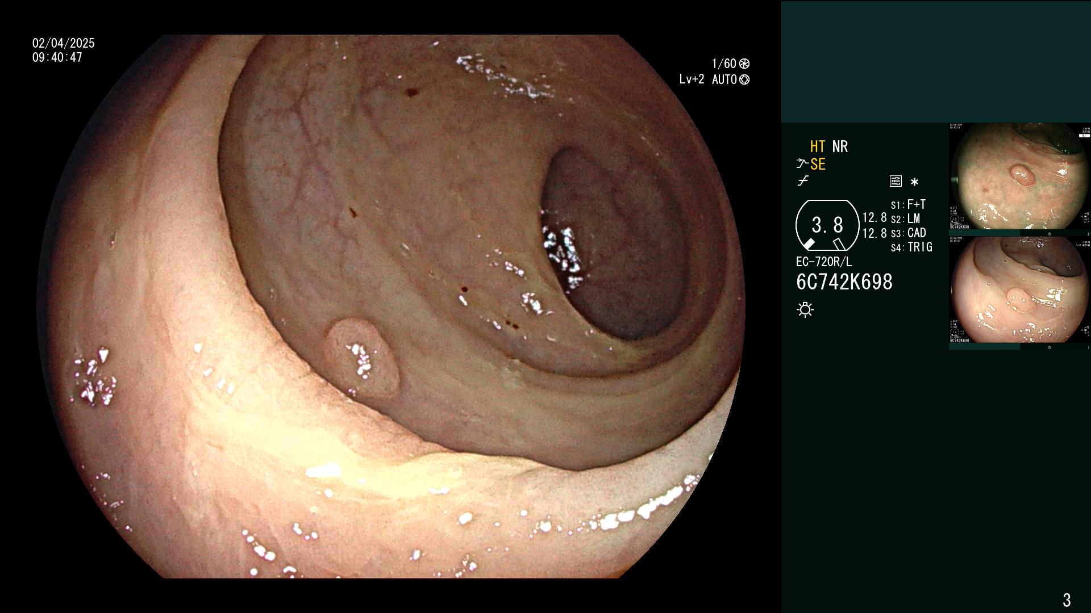Select the S3: CAD switch assignment

[908, 233]
